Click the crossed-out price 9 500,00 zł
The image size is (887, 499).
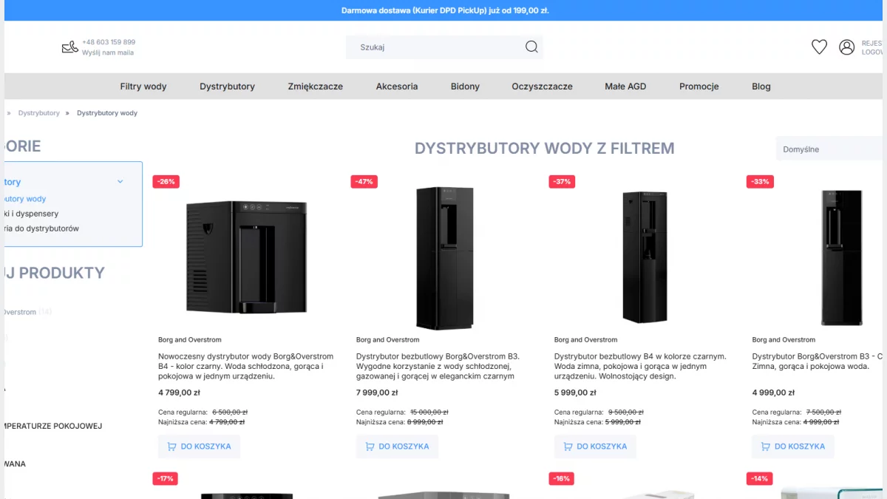click(626, 412)
